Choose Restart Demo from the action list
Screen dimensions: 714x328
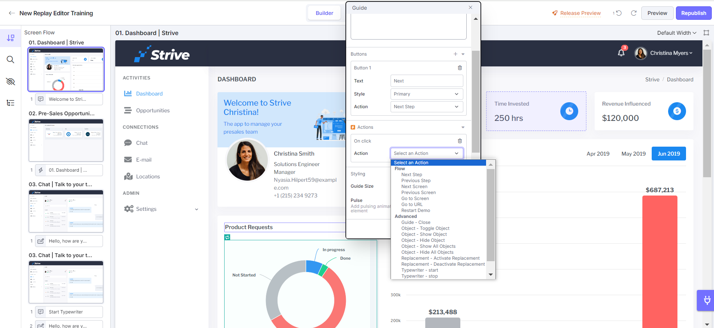[x=416, y=210]
